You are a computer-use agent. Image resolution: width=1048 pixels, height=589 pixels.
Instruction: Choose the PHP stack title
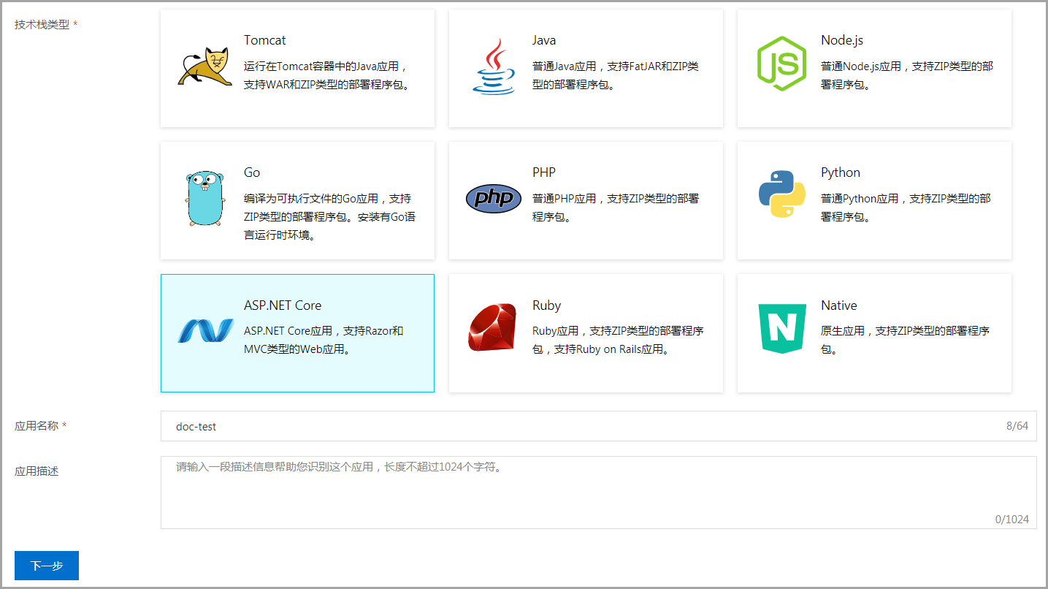click(x=544, y=172)
